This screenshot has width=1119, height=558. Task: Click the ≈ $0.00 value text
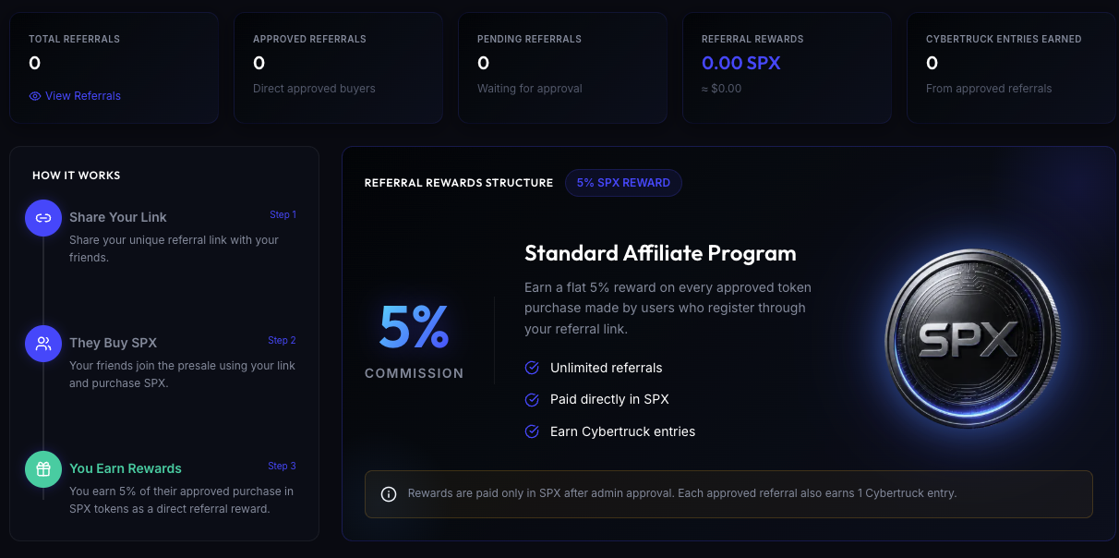pyautogui.click(x=721, y=89)
